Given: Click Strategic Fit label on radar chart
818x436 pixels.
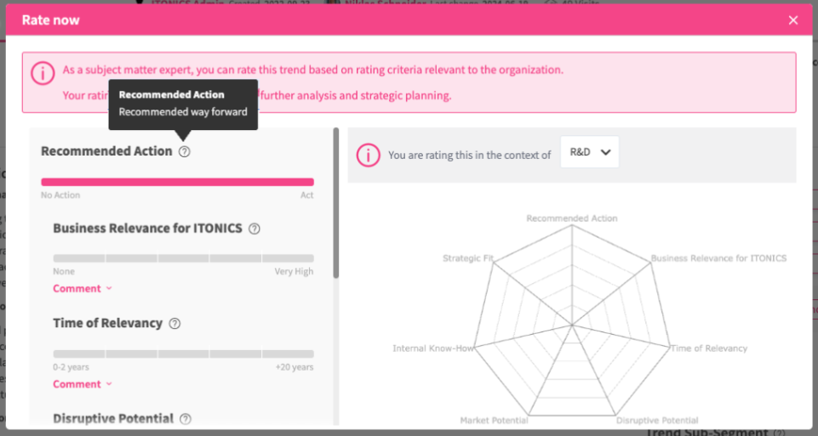Looking at the screenshot, I should [x=467, y=258].
